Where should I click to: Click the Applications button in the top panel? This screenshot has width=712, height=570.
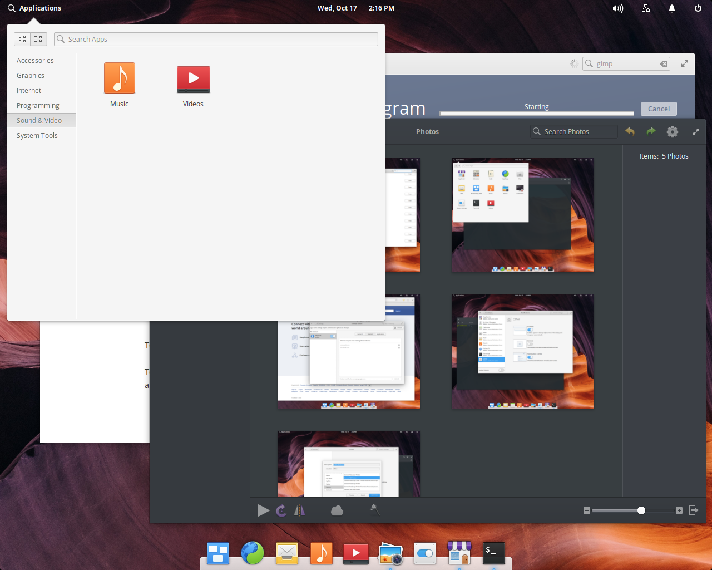coord(34,8)
